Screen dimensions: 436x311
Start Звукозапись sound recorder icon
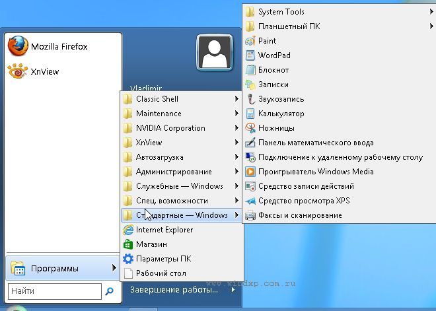click(250, 99)
